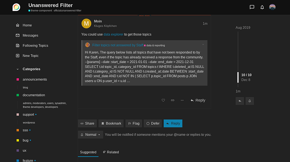This screenshot has height=162, width=290.
Task: Open the documentation category
Action: coord(34,95)
